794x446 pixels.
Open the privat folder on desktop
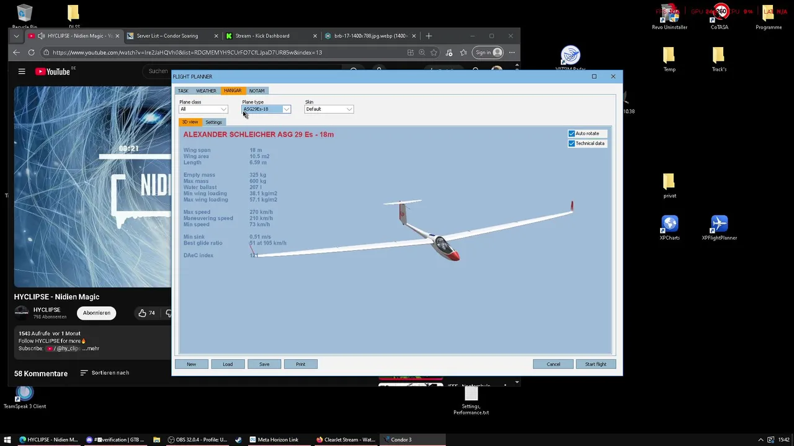coord(669,186)
